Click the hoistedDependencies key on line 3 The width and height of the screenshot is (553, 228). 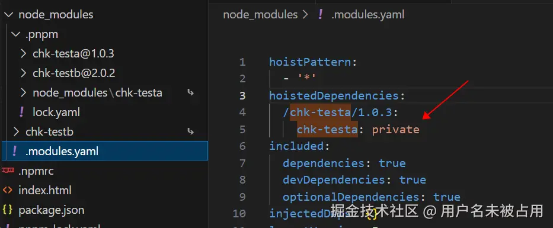click(x=334, y=96)
